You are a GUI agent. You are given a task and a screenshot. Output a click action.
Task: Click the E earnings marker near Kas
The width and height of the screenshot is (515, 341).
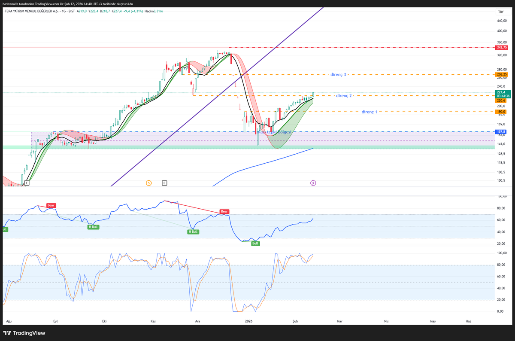164,183
